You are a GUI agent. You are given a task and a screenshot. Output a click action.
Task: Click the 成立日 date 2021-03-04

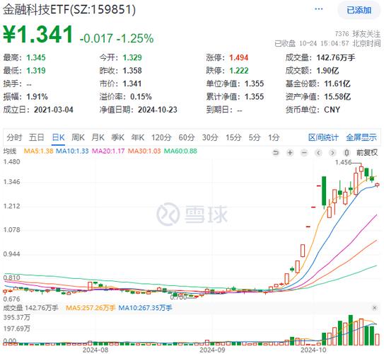tap(54, 110)
